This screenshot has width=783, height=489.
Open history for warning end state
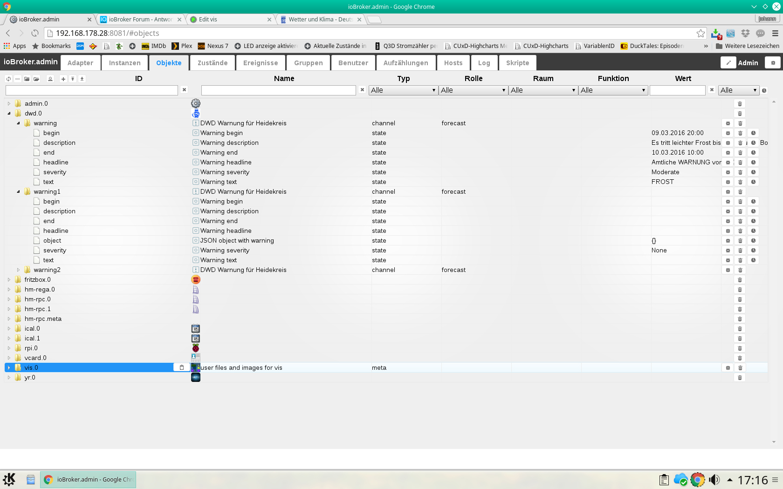[x=753, y=153]
